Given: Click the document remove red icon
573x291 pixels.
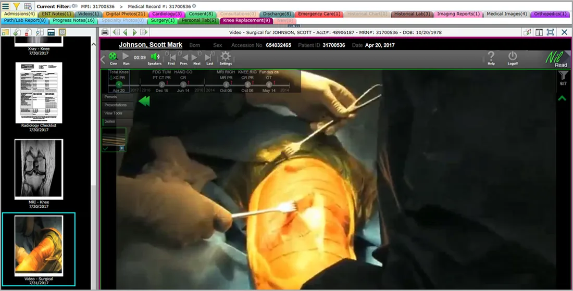Looking at the screenshot, I should pyautogui.click(x=28, y=32).
